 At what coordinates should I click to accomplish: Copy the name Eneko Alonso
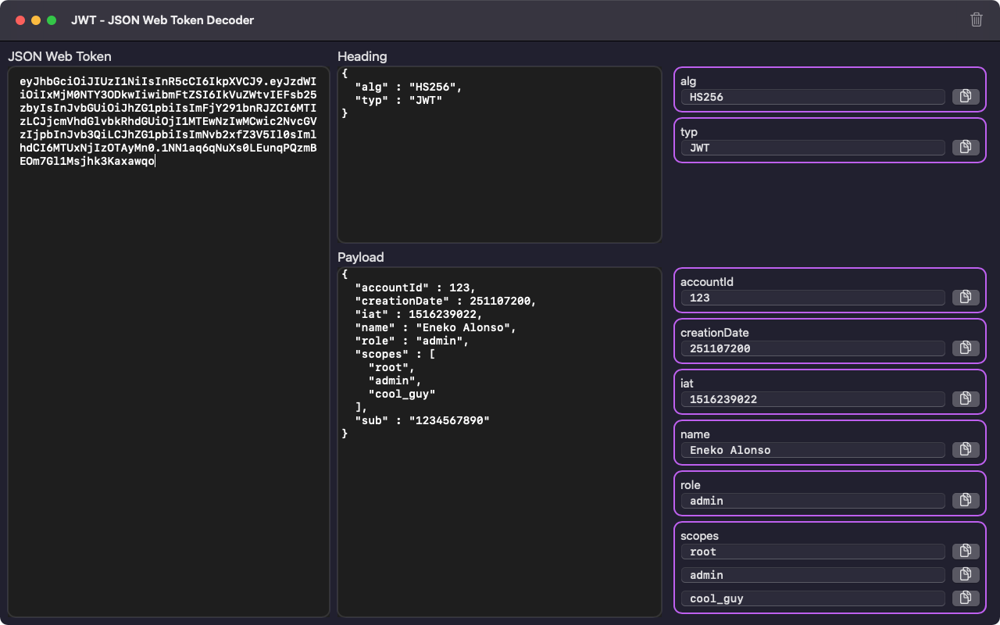point(966,449)
